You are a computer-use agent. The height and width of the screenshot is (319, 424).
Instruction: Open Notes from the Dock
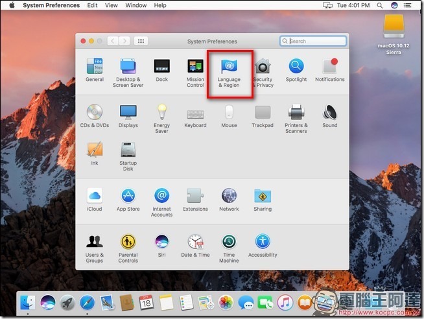point(166,302)
